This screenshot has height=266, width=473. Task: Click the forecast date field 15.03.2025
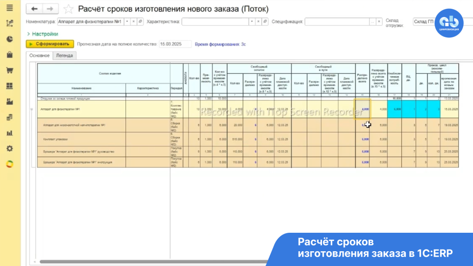[x=175, y=44]
